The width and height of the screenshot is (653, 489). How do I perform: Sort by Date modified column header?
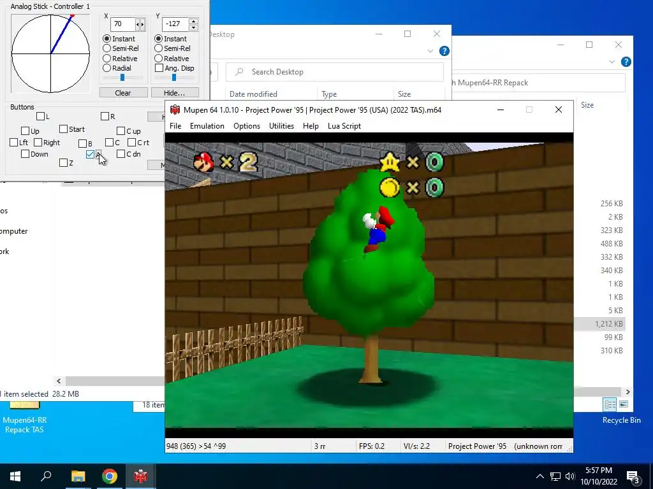coord(253,94)
